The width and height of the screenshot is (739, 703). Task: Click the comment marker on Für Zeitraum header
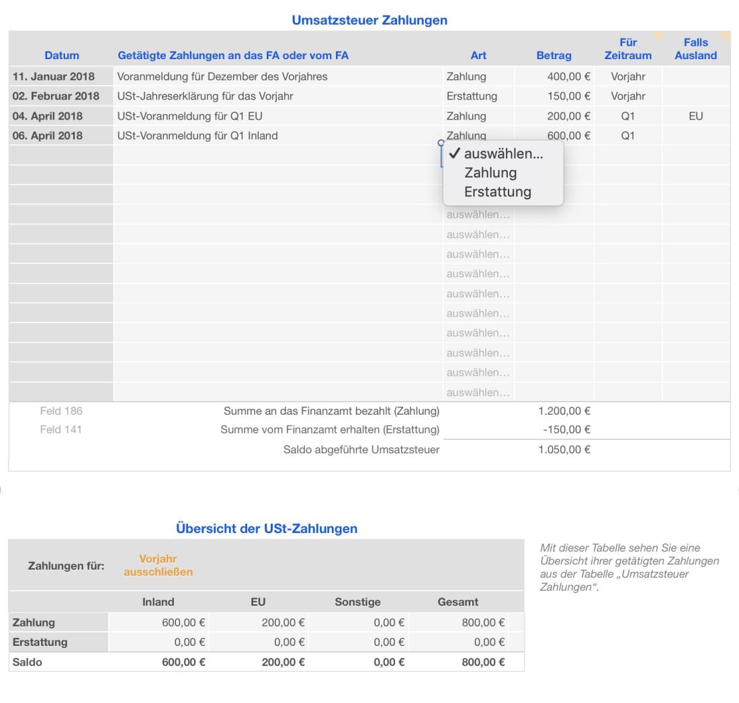(x=658, y=35)
